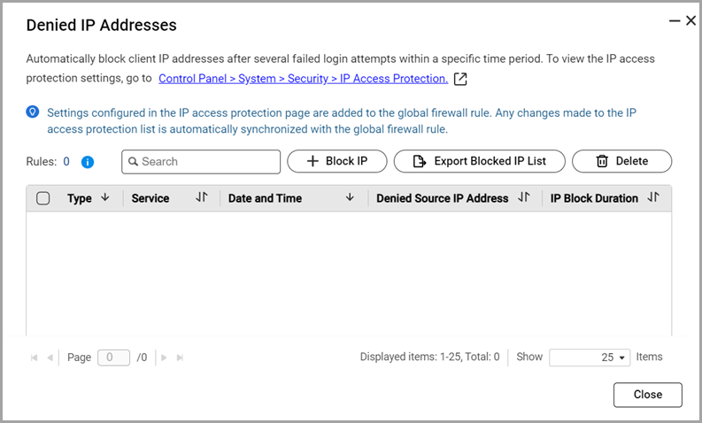
Task: Click the page number input field
Action: pos(113,358)
